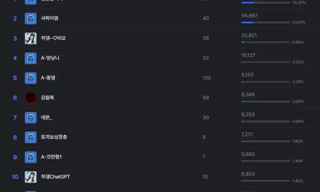Open the avatar icon for 토끼보성깡충
The height and width of the screenshot is (192, 320).
click(x=31, y=137)
